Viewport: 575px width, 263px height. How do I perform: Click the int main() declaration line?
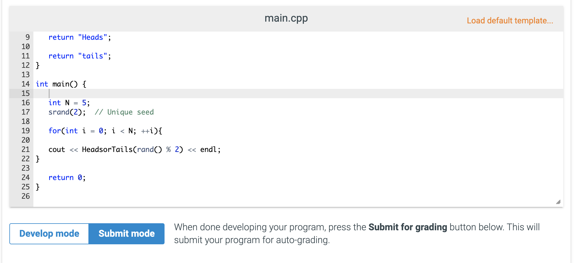[x=61, y=84]
